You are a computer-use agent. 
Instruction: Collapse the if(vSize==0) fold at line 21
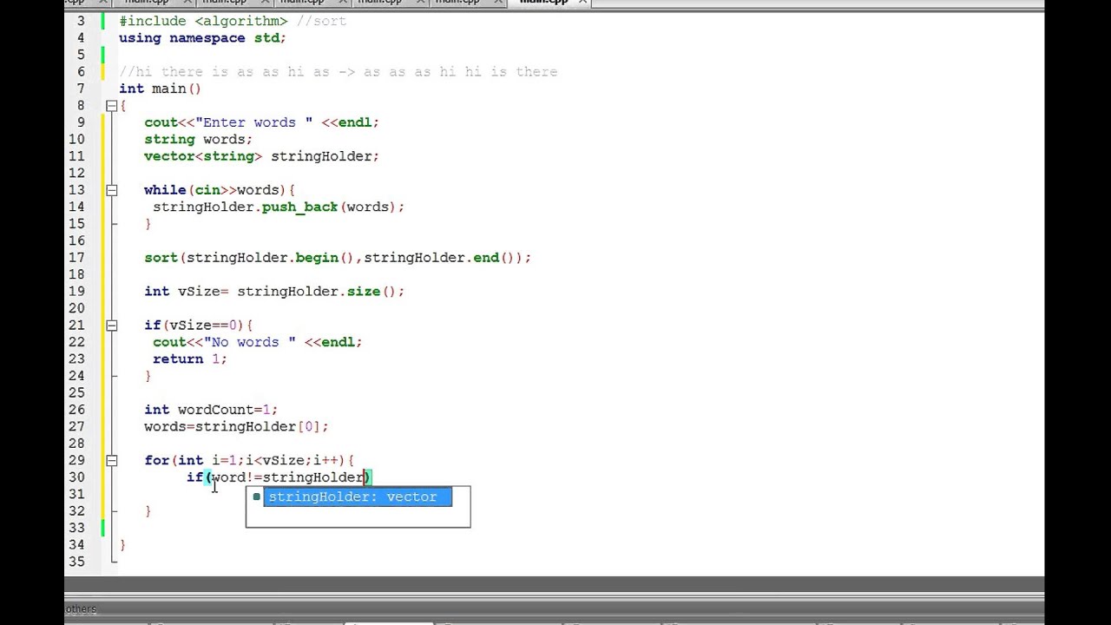[111, 326]
